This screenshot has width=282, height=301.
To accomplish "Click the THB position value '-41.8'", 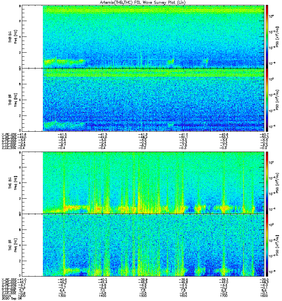I will (22, 134).
